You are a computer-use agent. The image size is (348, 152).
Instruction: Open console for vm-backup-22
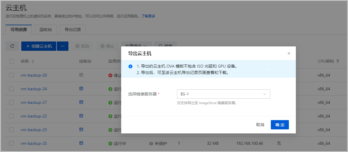tap(81, 116)
